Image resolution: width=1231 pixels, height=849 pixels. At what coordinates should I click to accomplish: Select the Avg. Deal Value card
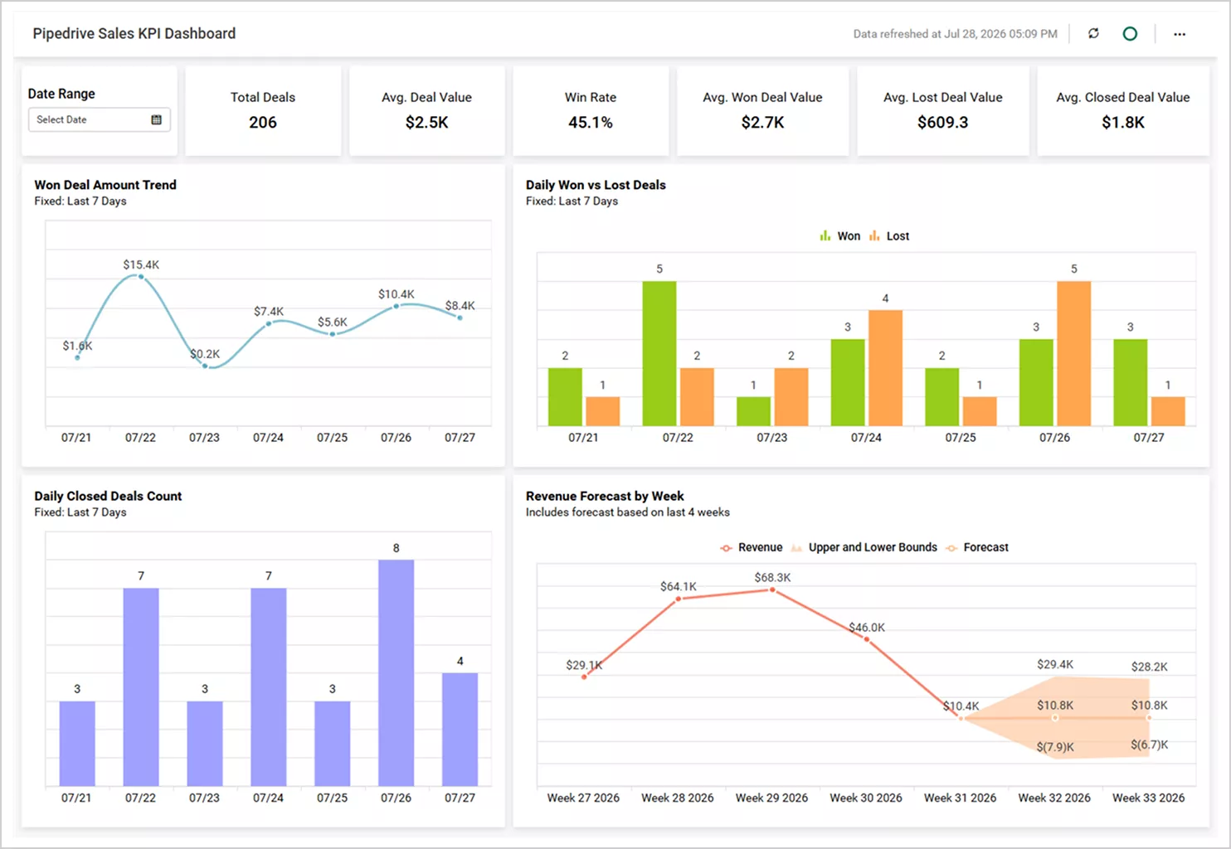[426, 110]
